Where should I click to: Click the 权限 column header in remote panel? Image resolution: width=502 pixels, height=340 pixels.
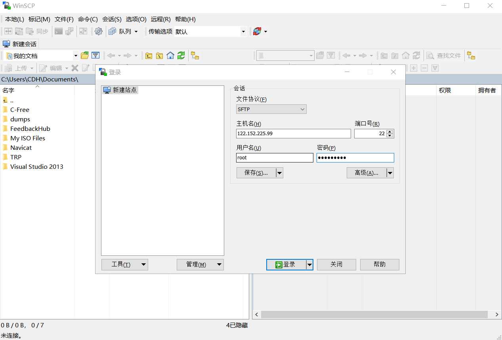[456, 90]
